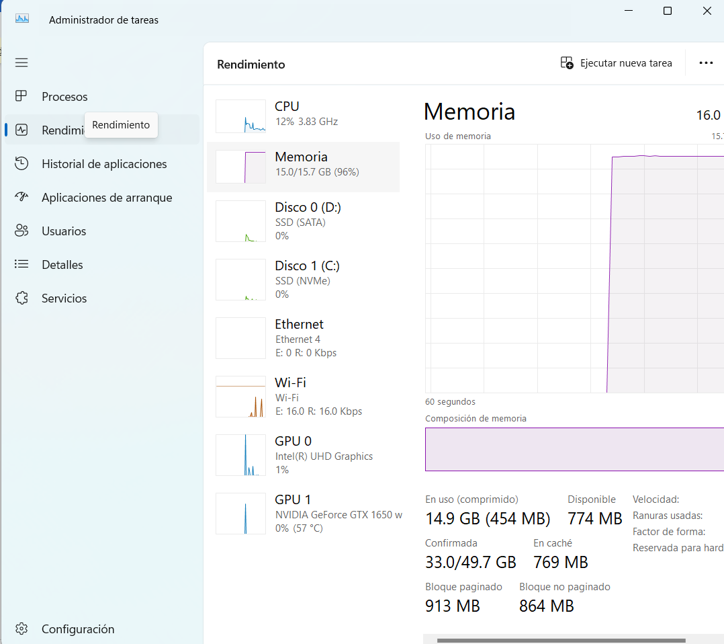724x644 pixels.
Task: Click the 60 segundos graph label
Action: coord(450,402)
